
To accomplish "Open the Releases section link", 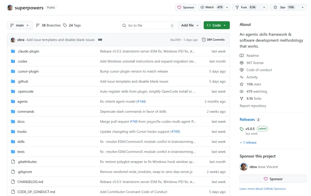I will pos(247,119).
